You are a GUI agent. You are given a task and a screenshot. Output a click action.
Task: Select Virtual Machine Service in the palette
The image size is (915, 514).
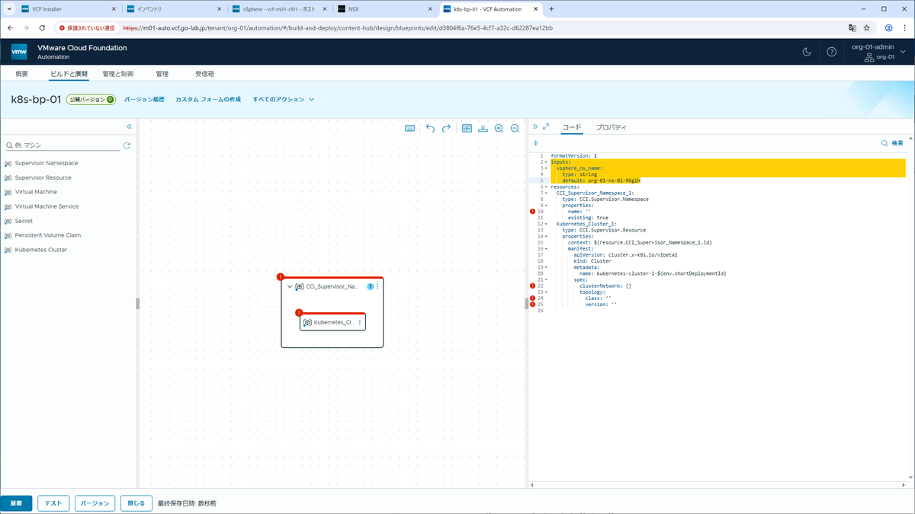point(47,206)
